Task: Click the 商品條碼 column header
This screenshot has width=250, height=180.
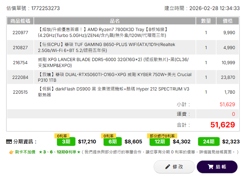Action: [20, 21]
